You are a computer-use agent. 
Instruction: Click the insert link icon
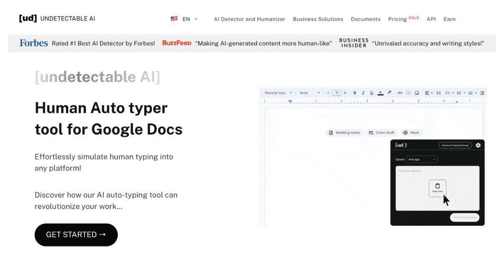400,93
